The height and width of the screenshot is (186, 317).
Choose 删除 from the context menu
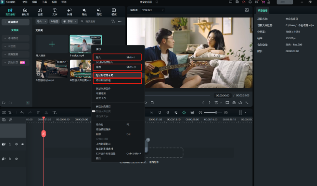pyautogui.click(x=98, y=134)
